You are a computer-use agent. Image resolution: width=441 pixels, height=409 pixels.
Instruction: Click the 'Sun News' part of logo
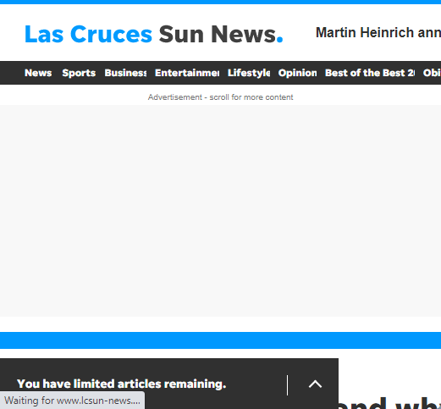218,34
